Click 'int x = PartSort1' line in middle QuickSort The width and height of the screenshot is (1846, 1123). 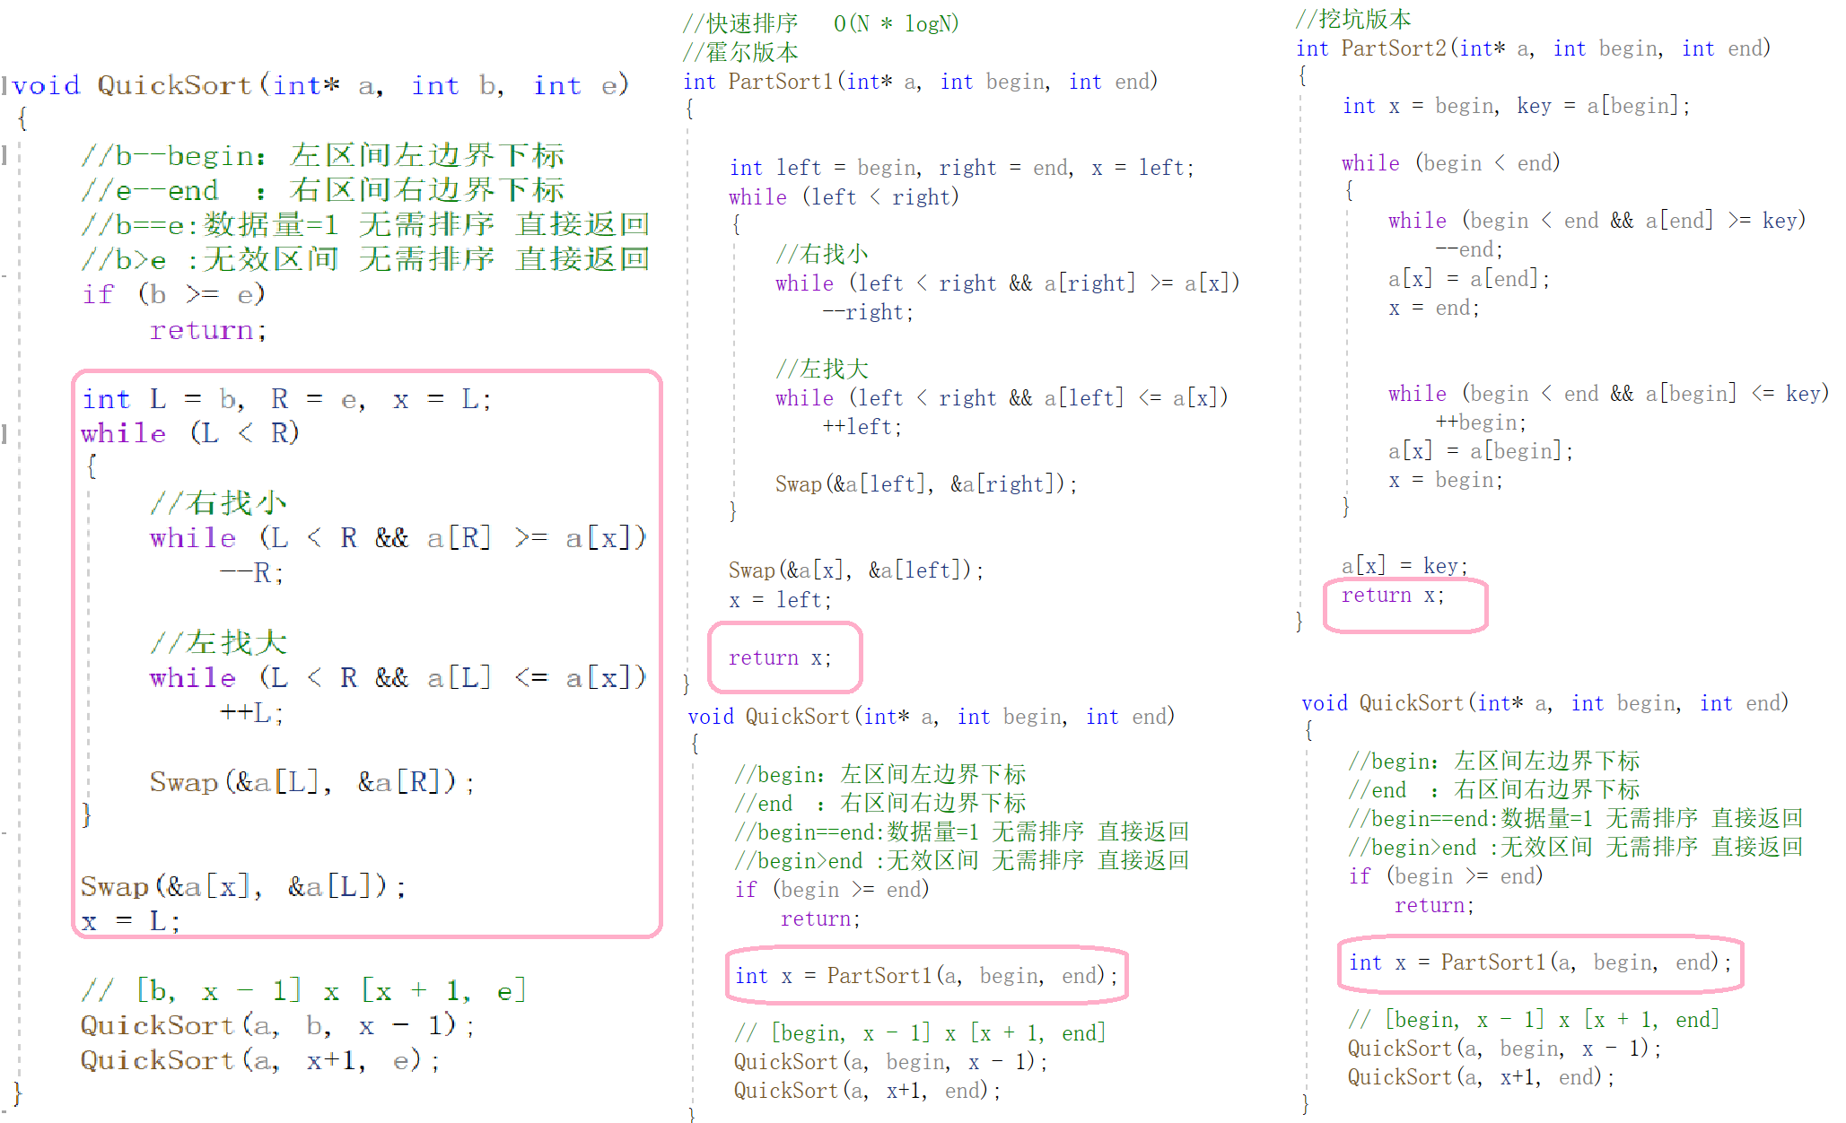[925, 976]
